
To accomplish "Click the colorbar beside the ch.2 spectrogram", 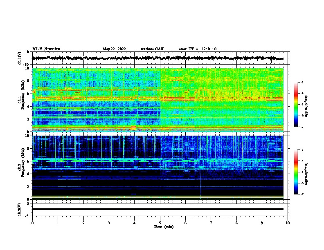I will point(296,172).
